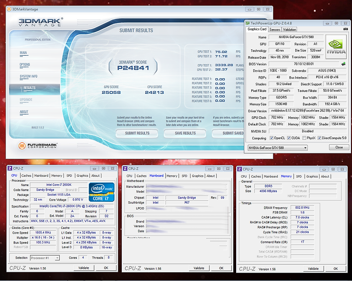Click the GPU-Z Name field GeForce GTX 580
This screenshot has height=281, width=352.
pyautogui.click(x=296, y=37)
